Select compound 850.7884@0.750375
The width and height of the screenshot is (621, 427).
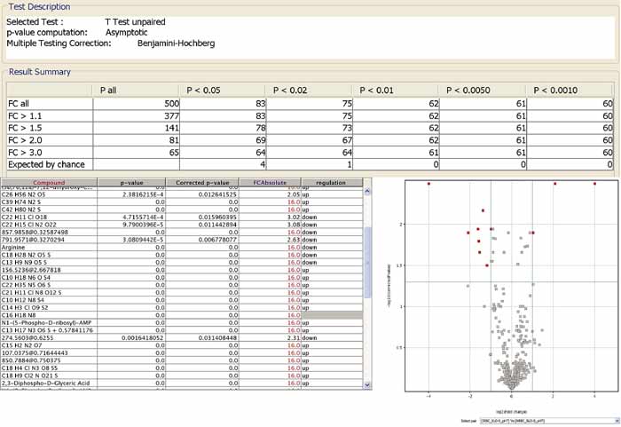click(181, 360)
